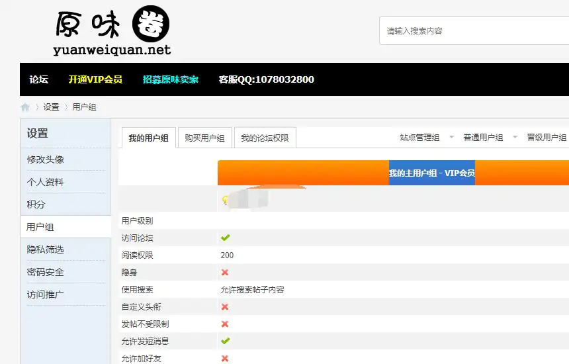
Task: Open 隐私筛选 in settings sidebar
Action: coord(45,250)
